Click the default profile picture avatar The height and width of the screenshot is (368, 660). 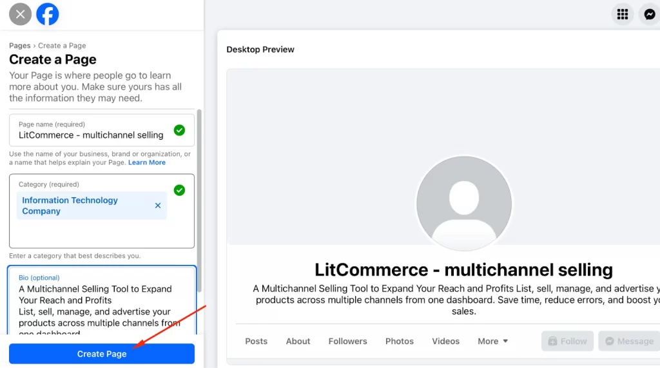pyautogui.click(x=464, y=204)
